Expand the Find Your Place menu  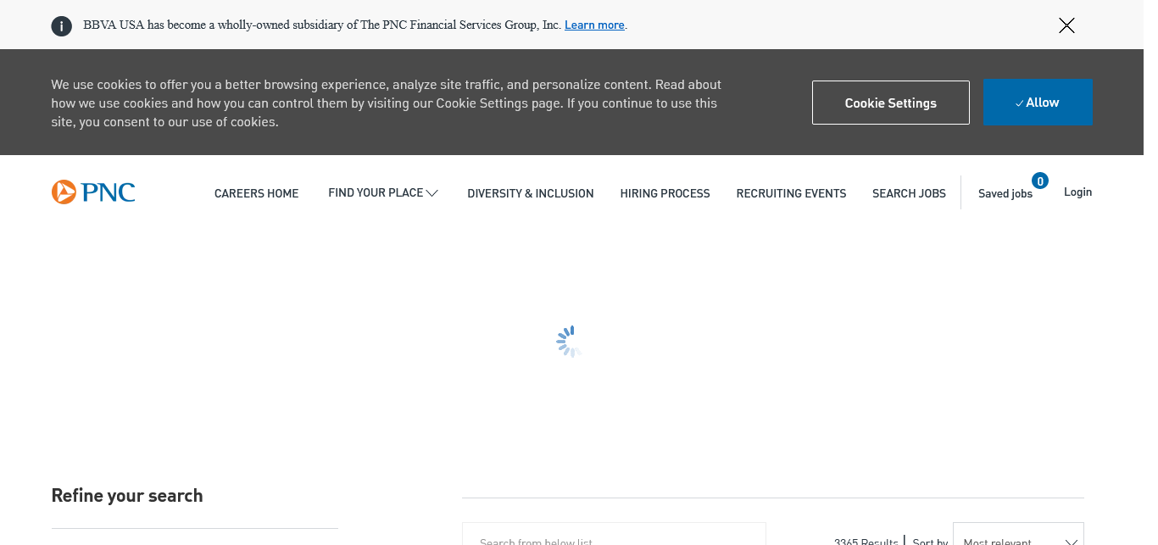[x=382, y=193]
